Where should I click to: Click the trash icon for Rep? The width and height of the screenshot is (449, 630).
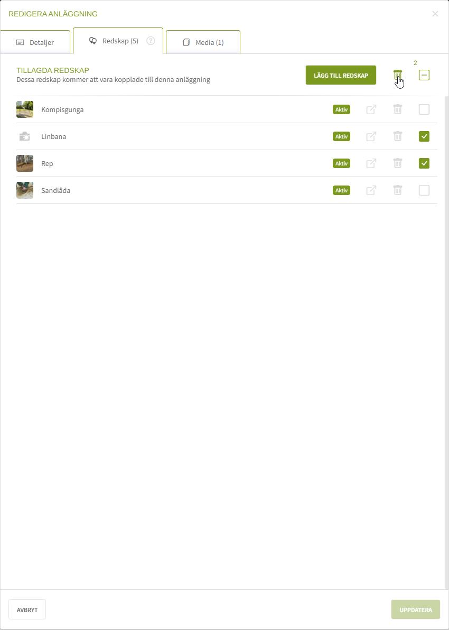click(398, 163)
